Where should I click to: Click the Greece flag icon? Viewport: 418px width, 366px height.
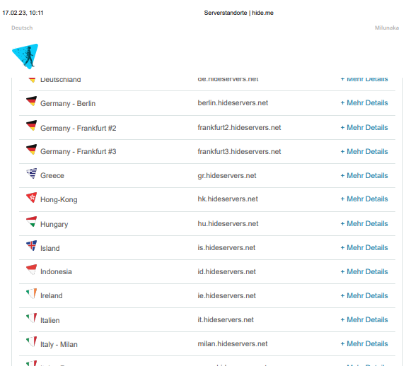click(x=31, y=173)
